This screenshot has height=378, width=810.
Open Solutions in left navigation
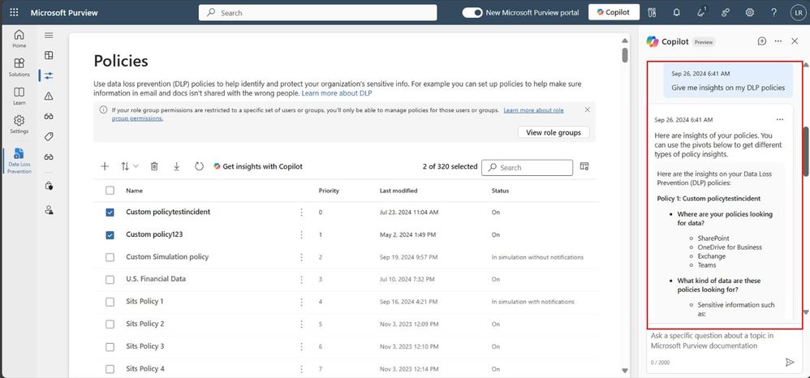(19, 67)
